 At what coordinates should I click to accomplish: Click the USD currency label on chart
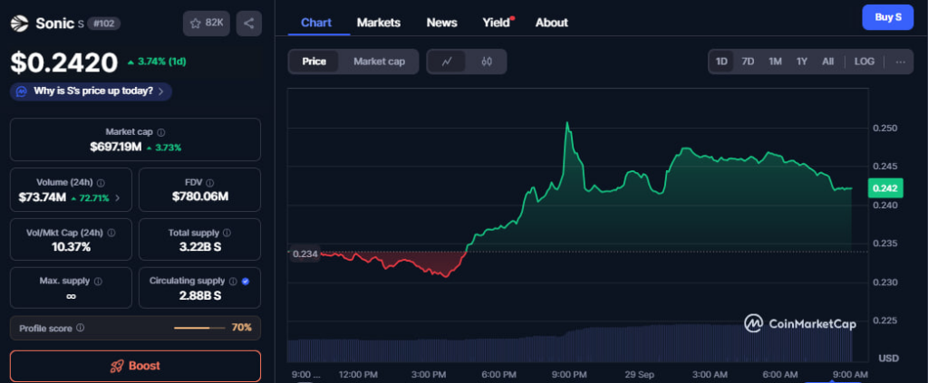(888, 358)
